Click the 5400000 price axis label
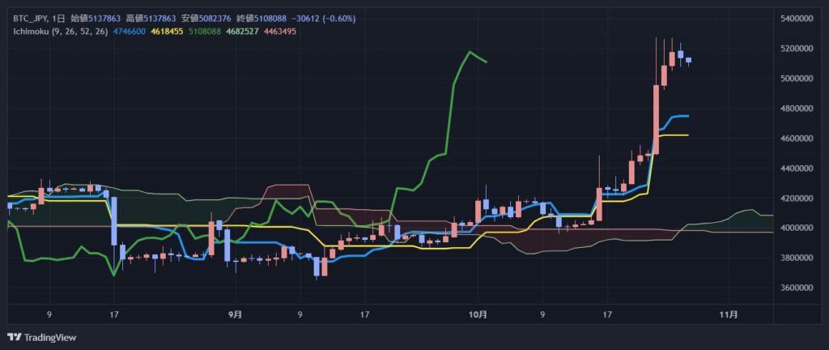The width and height of the screenshot is (829, 350). pyautogui.click(x=797, y=19)
